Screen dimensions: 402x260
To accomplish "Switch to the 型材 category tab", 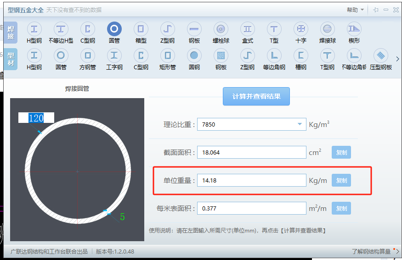I will click(x=11, y=59).
